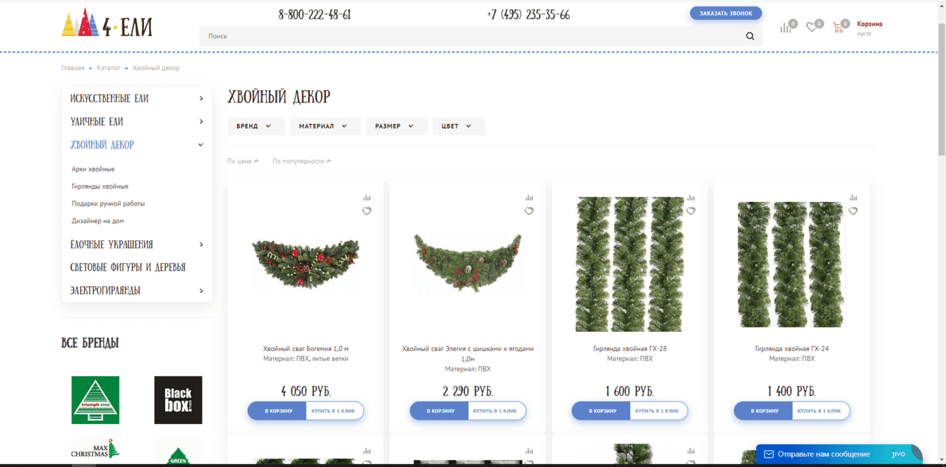Add Богемия swag to favorites heart
Image resolution: width=946 pixels, height=467 pixels.
(x=366, y=211)
